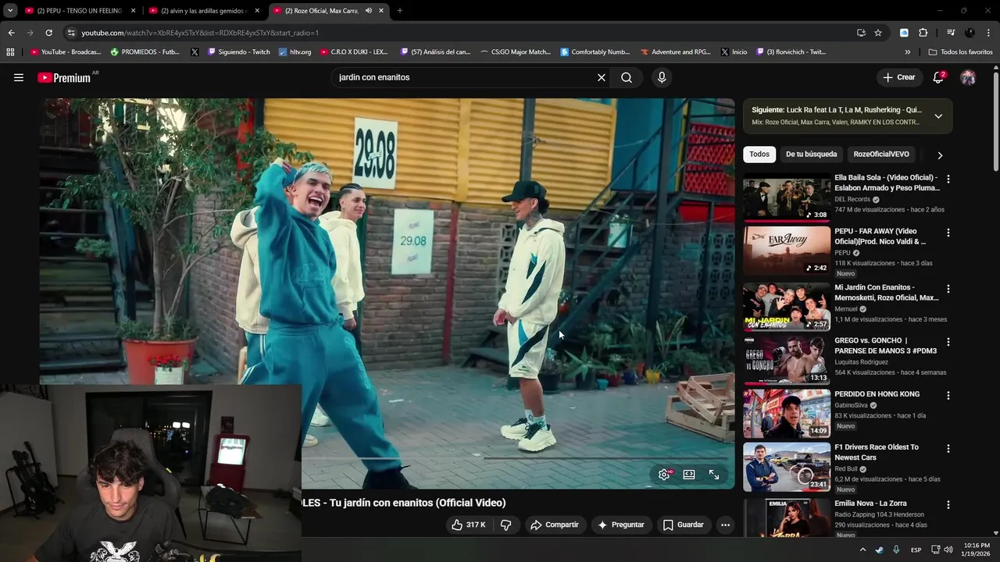The image size is (1000, 562).
Task: Select the Todos filter chip
Action: click(759, 155)
